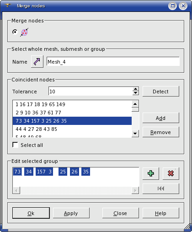Maximize the Merge nodes dialog window
This screenshot has height=232, width=192.
[173, 6]
